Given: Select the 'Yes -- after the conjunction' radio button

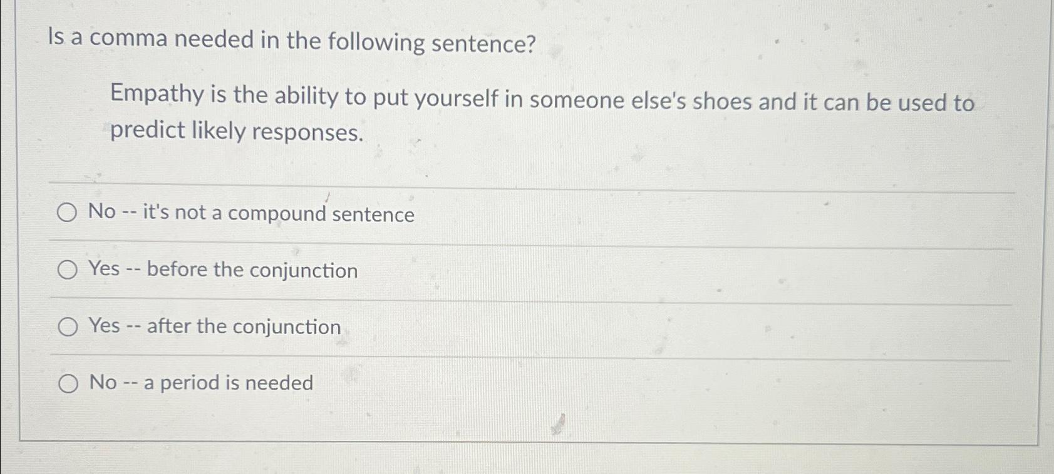Looking at the screenshot, I should [x=68, y=326].
